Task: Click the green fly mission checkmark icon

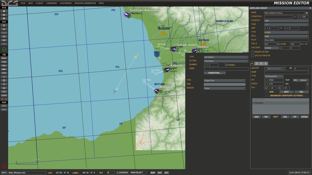Action: click(x=4, y=49)
